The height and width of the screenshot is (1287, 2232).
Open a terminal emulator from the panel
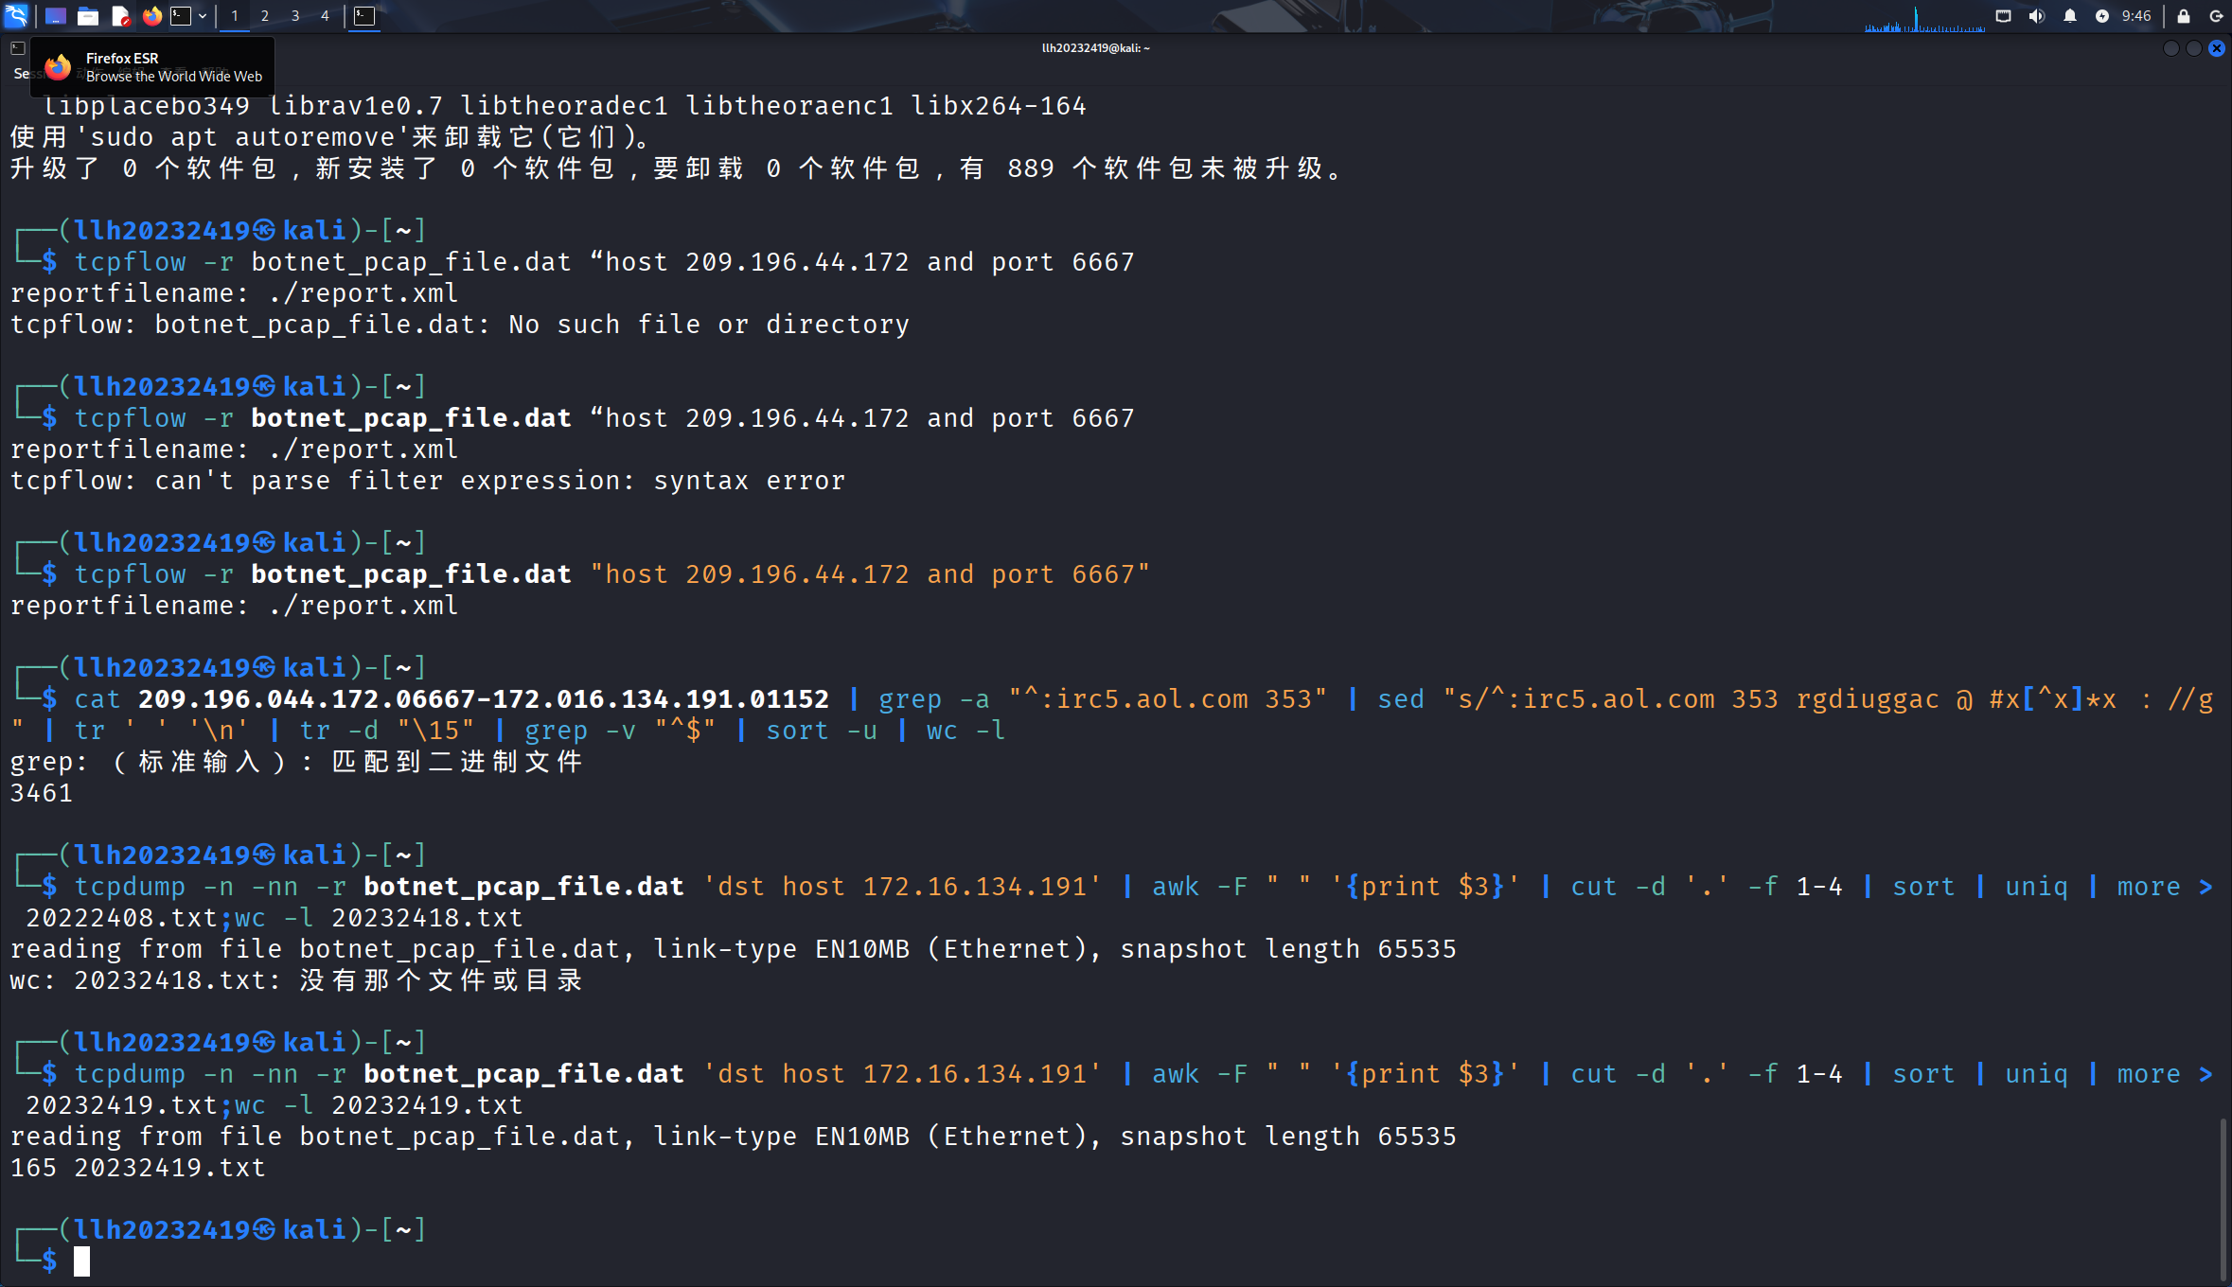tap(180, 16)
